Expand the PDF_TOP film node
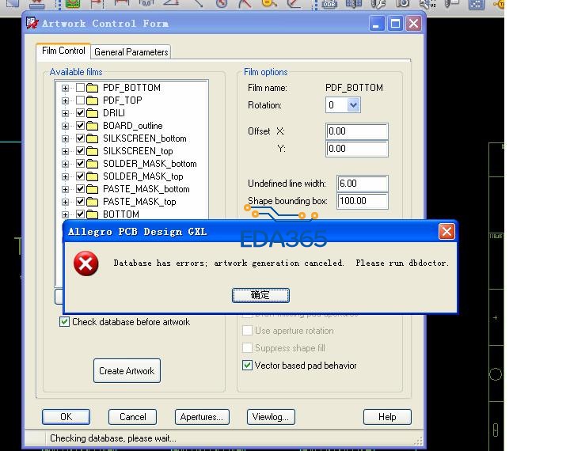 [x=65, y=100]
